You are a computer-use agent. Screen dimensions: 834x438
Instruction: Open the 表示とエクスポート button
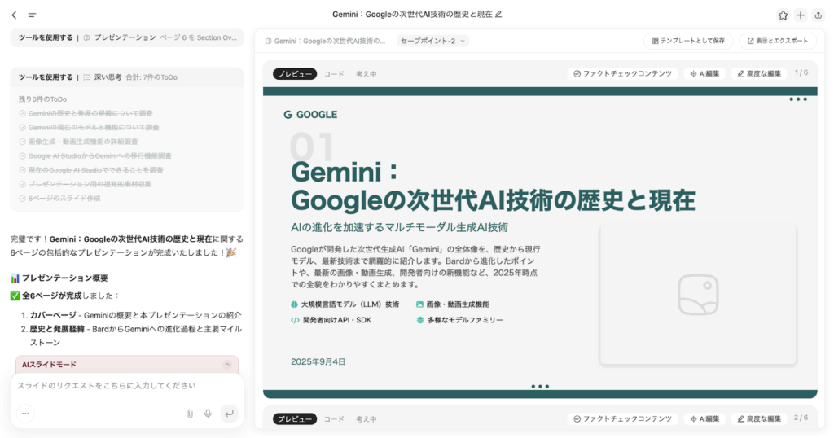777,41
